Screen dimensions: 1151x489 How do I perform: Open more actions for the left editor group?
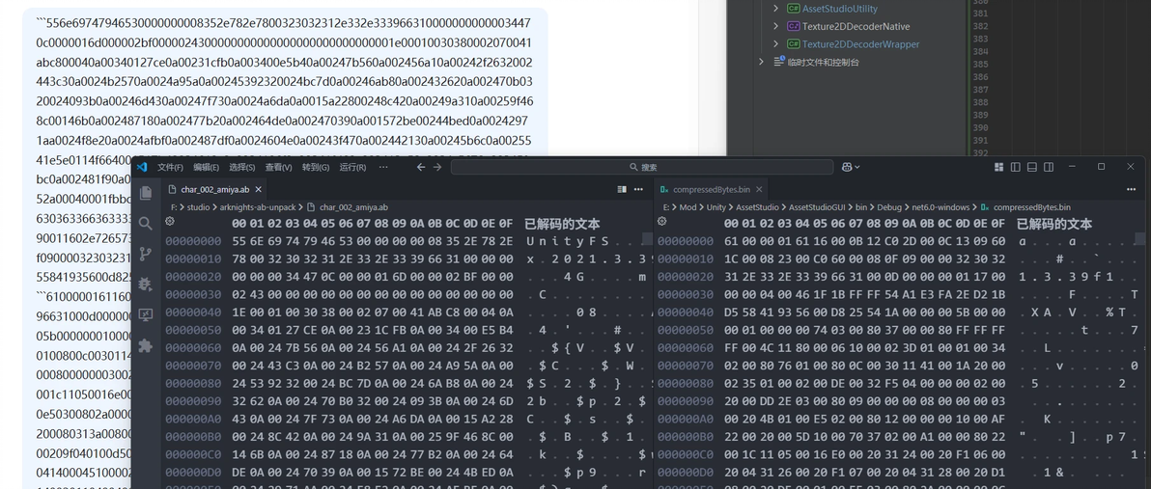(639, 189)
